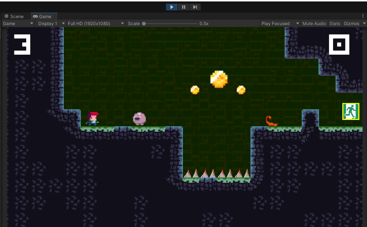
Task: Pause the running game
Action: tap(183, 7)
